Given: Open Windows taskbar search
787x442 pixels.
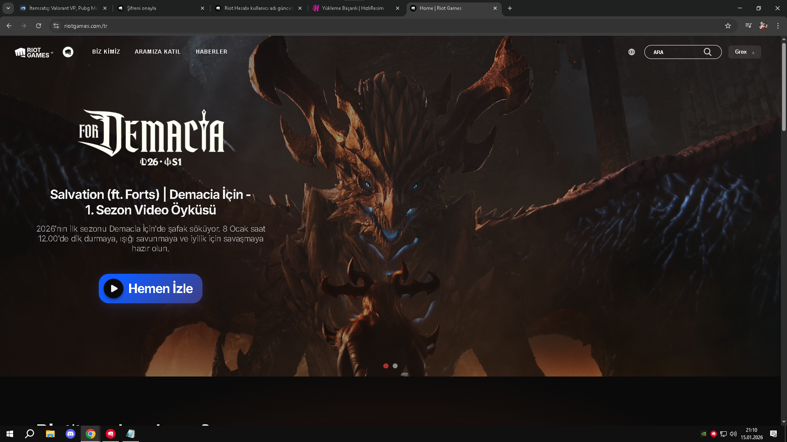Looking at the screenshot, I should tap(30, 434).
